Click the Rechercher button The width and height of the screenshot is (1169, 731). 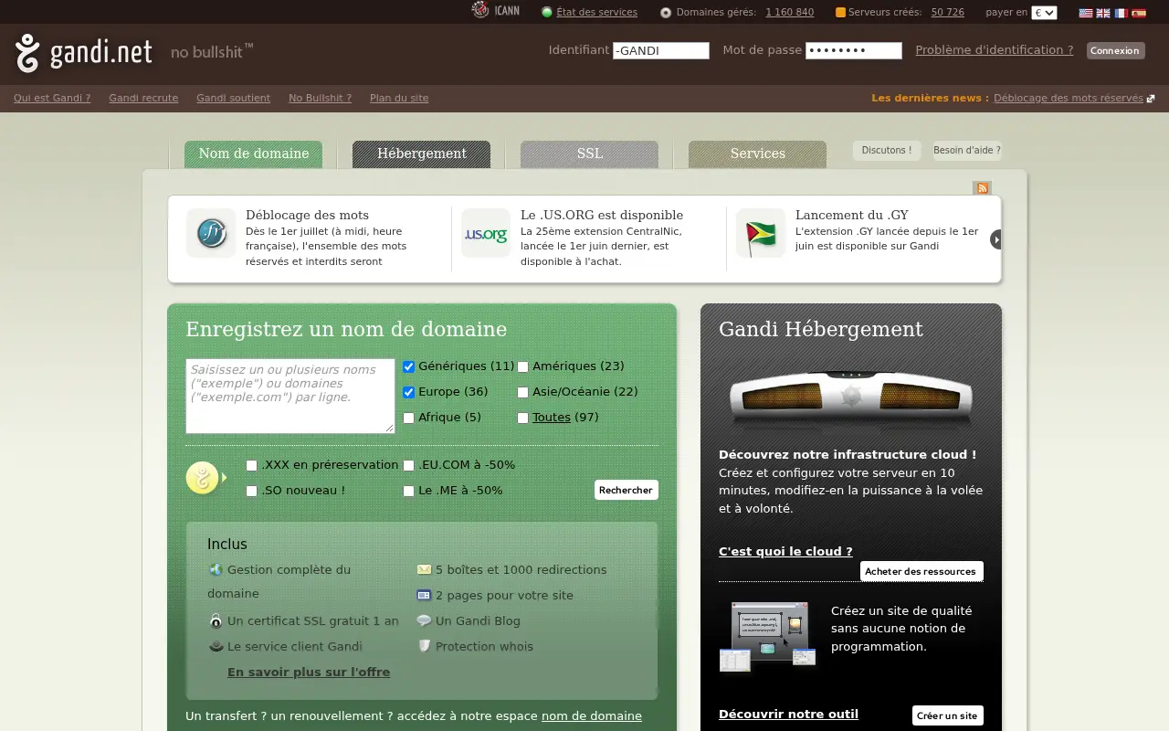tap(626, 490)
